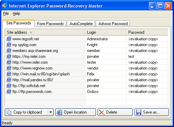The height and width of the screenshot is (127, 174).
Task: Click the IE icon next to members.asp-shareware.org
Action: (9, 51)
